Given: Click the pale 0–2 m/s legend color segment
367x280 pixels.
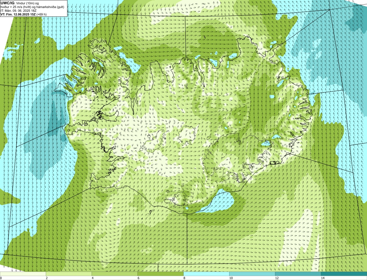Looking at the screenshot, I should pos(23,274).
